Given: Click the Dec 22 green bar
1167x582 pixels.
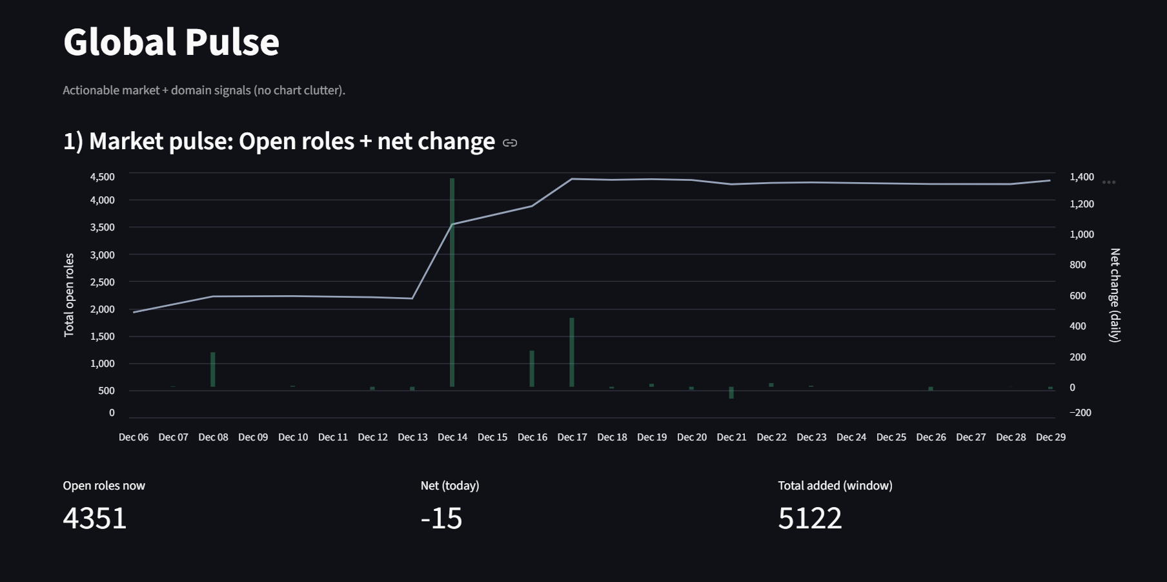Looking at the screenshot, I should point(771,384).
